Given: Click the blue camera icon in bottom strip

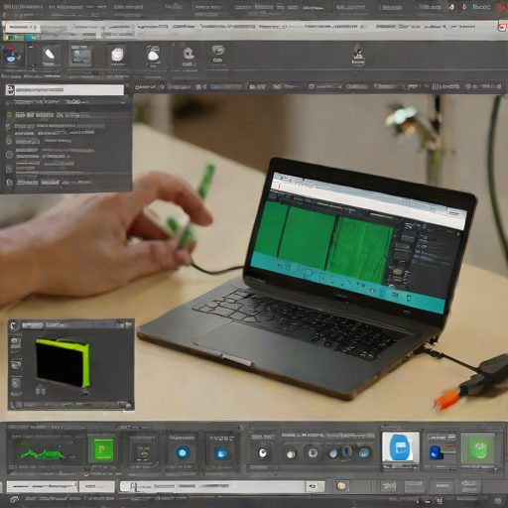Looking at the screenshot, I should click(221, 453).
